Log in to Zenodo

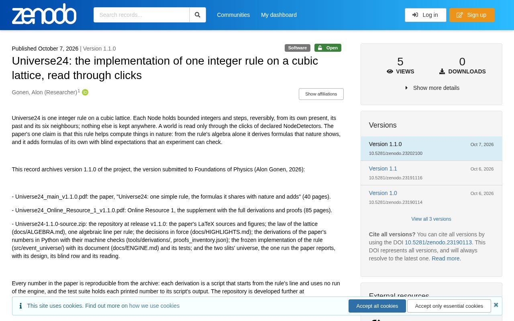tap(425, 15)
